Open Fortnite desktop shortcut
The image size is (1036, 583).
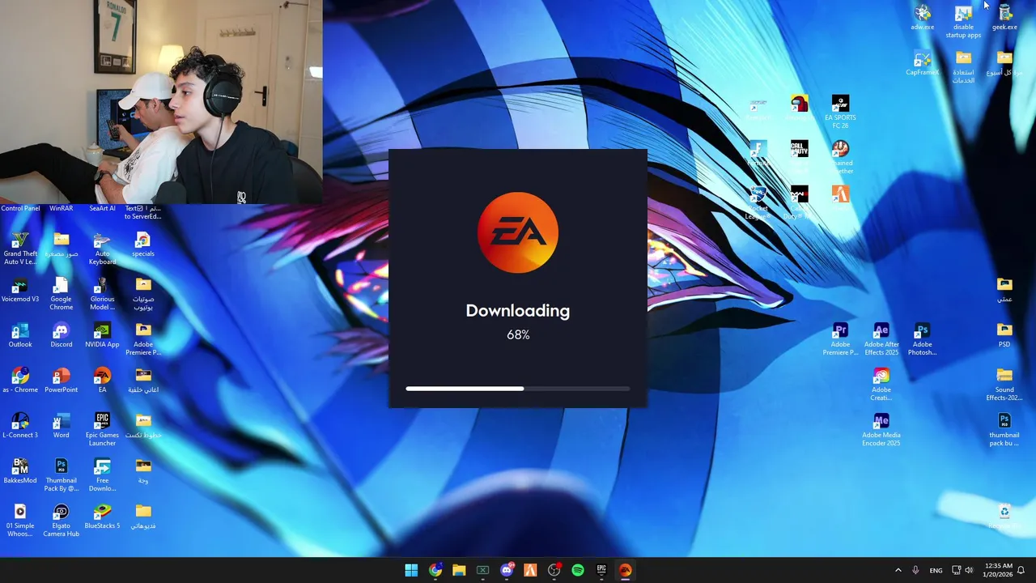pos(758,153)
